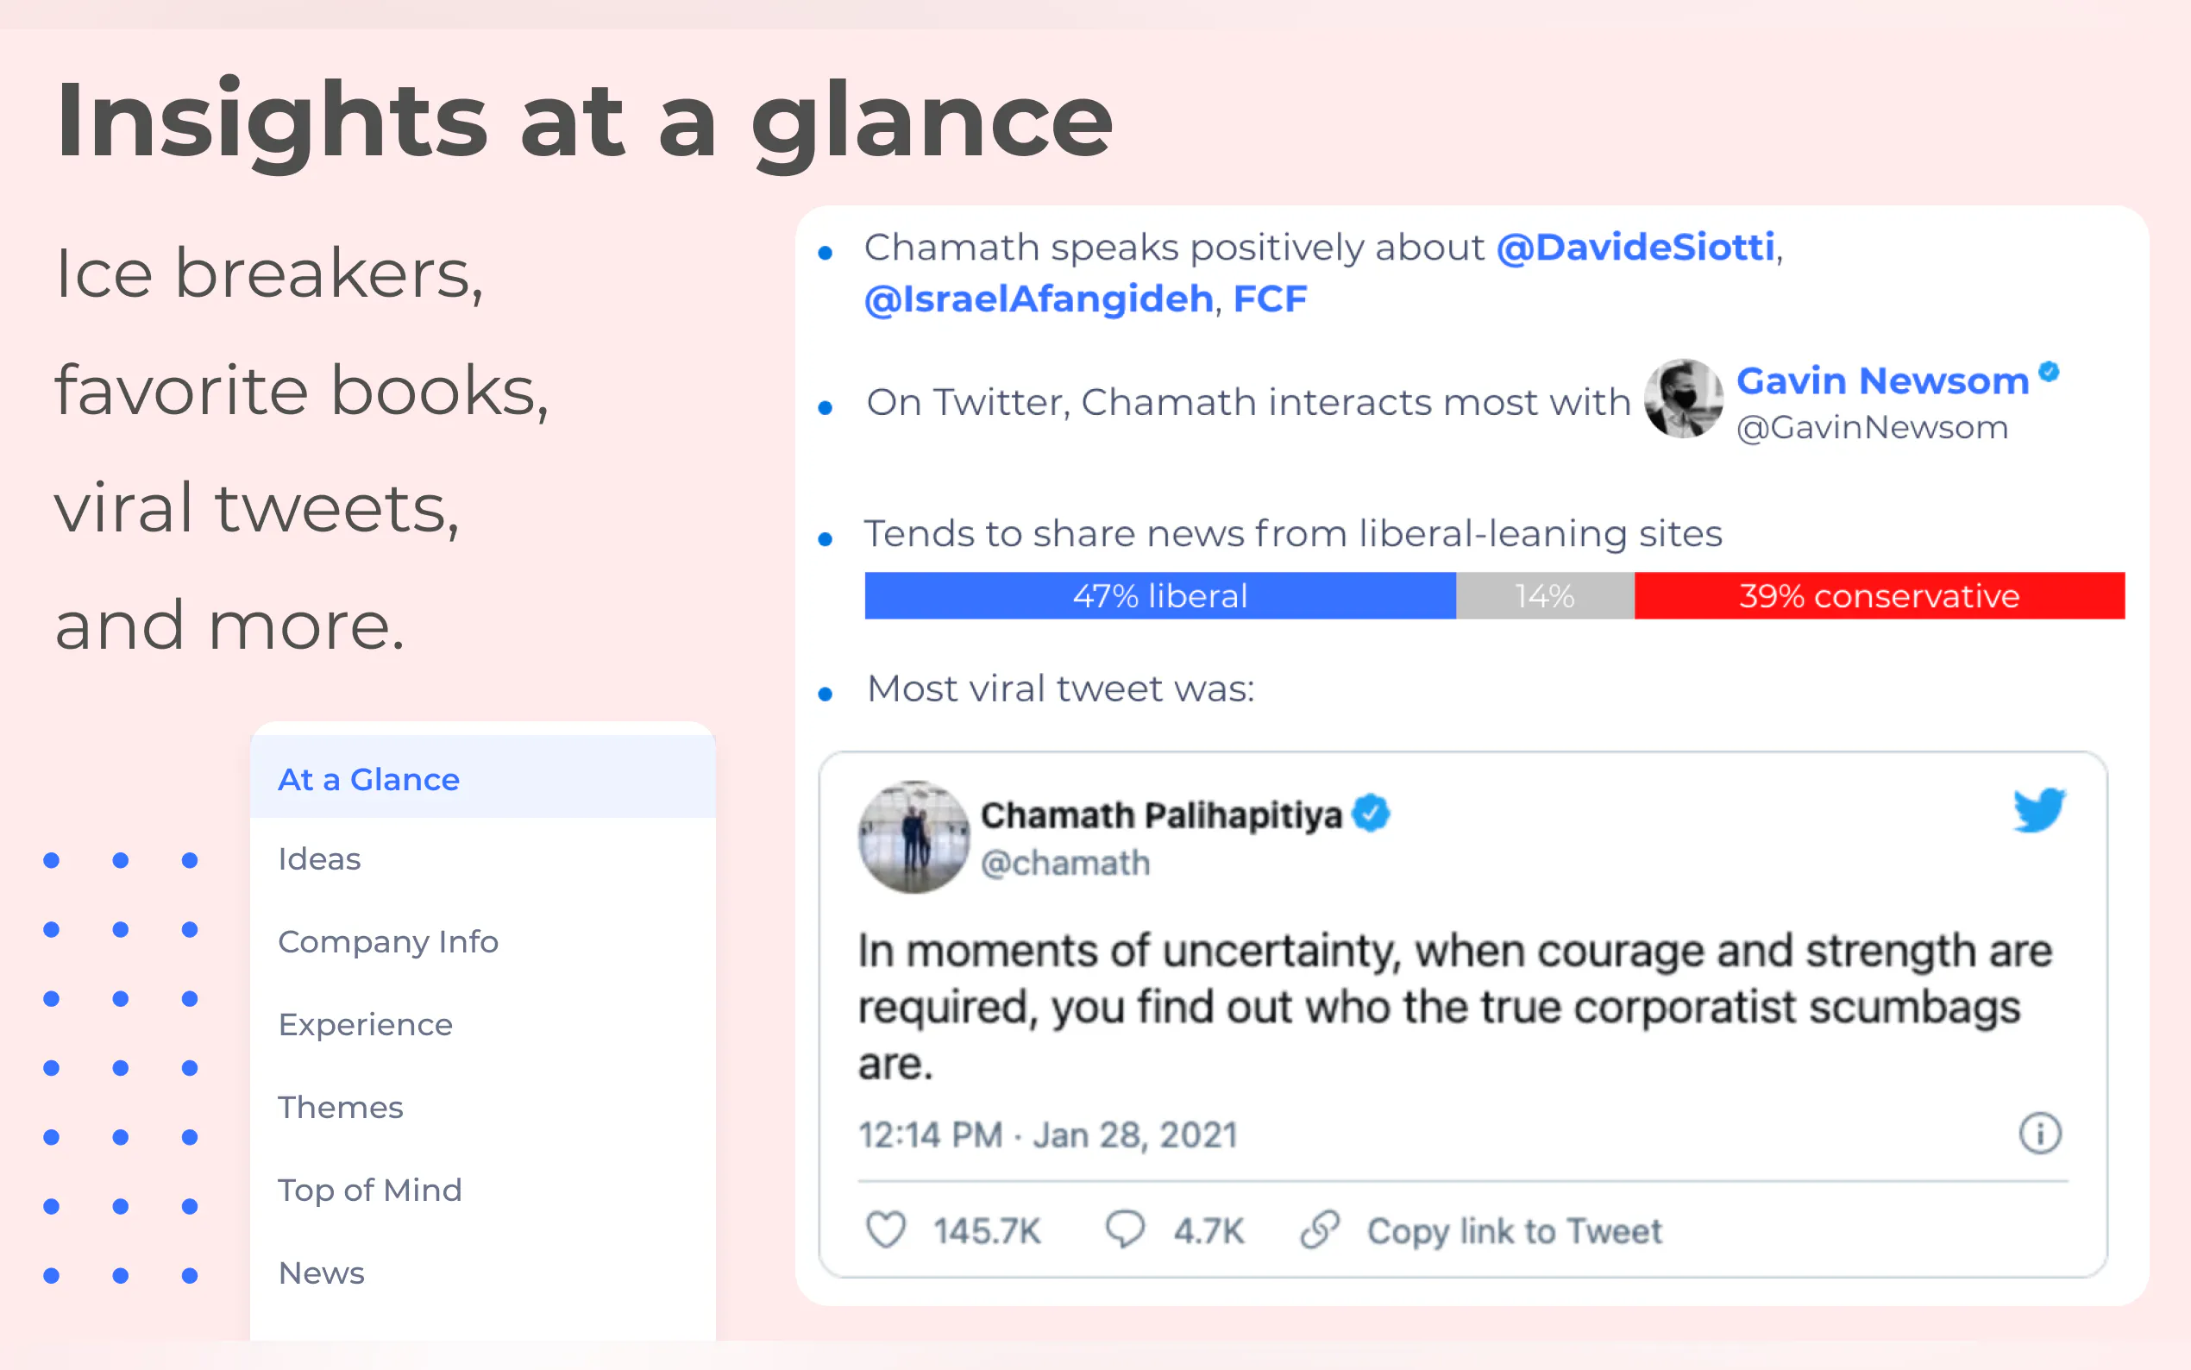Click Gavin Newsom's profile picture
2191x1370 pixels.
click(x=1683, y=399)
